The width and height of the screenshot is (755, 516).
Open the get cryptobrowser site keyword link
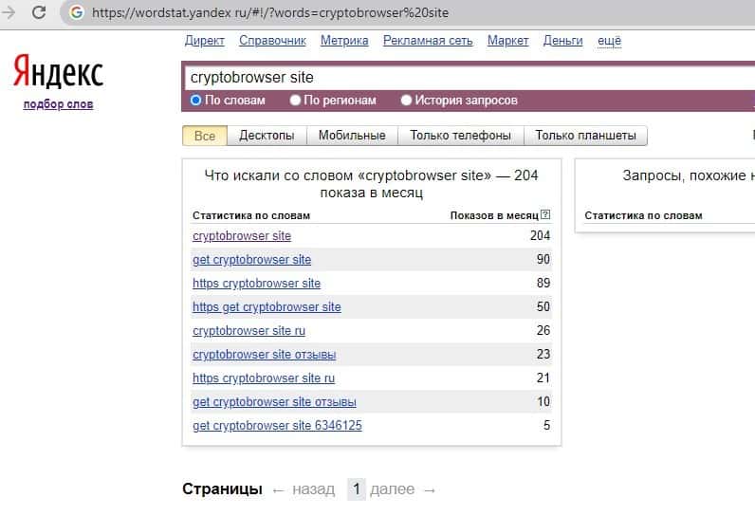(251, 260)
